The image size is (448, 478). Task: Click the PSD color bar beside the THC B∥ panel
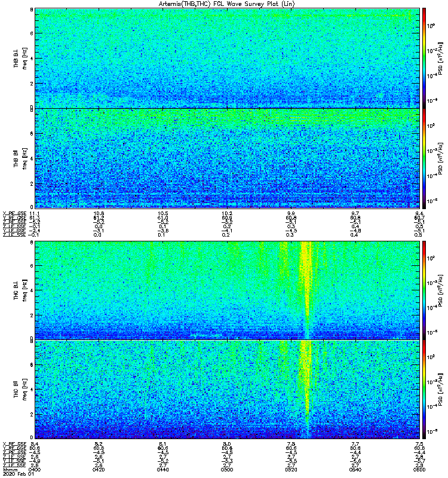(x=424, y=390)
